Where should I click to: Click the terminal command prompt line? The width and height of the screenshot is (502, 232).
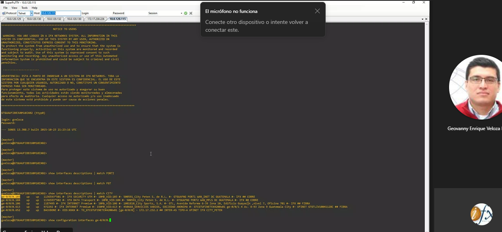coord(78,220)
